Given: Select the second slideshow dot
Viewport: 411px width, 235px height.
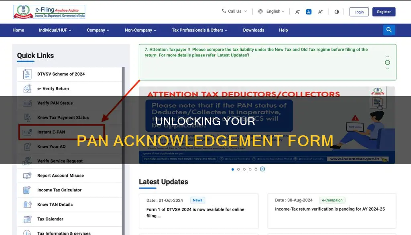Looking at the screenshot, I should coord(238,169).
